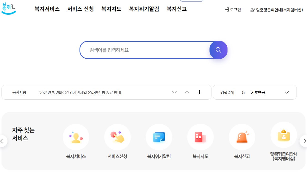Open the 청년마음건강지원사업 notice announcement
This screenshot has width=307, height=173.
[x=80, y=92]
